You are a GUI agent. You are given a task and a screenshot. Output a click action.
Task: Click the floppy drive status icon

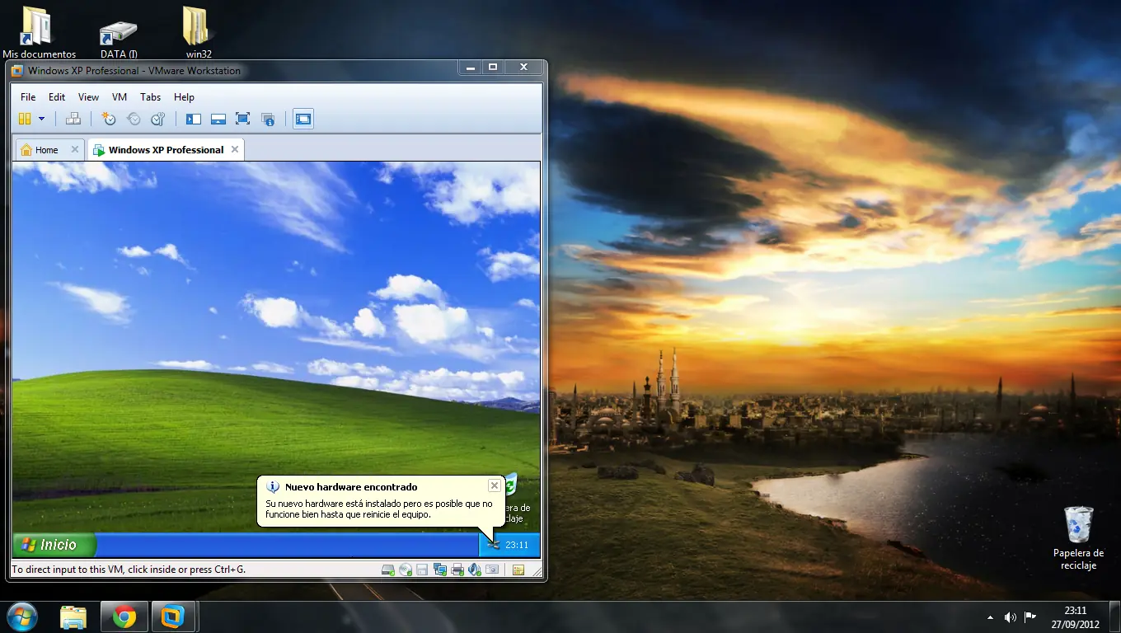[x=422, y=570]
